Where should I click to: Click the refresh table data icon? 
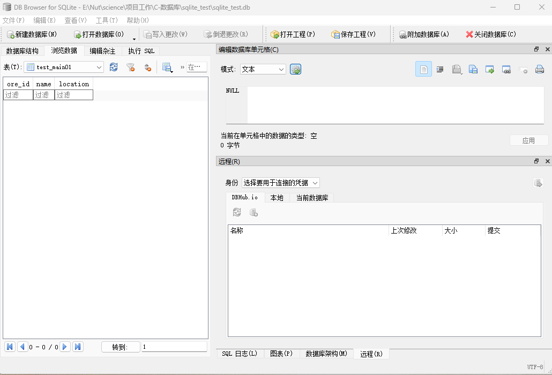tap(114, 67)
